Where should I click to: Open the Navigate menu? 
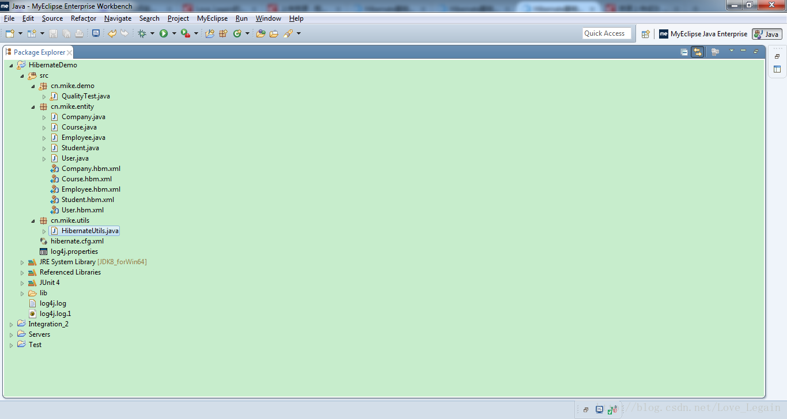click(x=118, y=18)
